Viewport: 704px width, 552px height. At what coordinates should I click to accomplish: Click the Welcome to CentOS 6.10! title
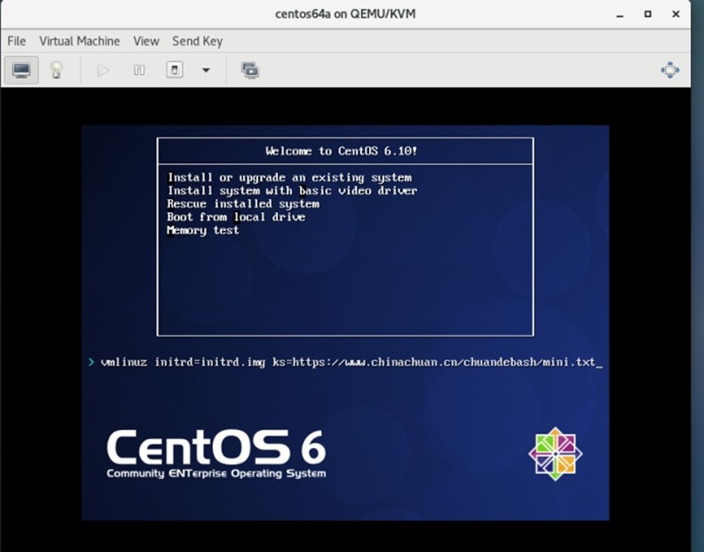[341, 151]
